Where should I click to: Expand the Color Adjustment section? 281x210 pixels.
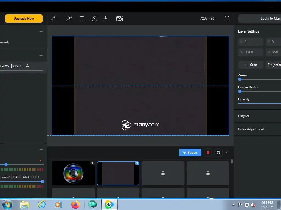tap(257, 129)
